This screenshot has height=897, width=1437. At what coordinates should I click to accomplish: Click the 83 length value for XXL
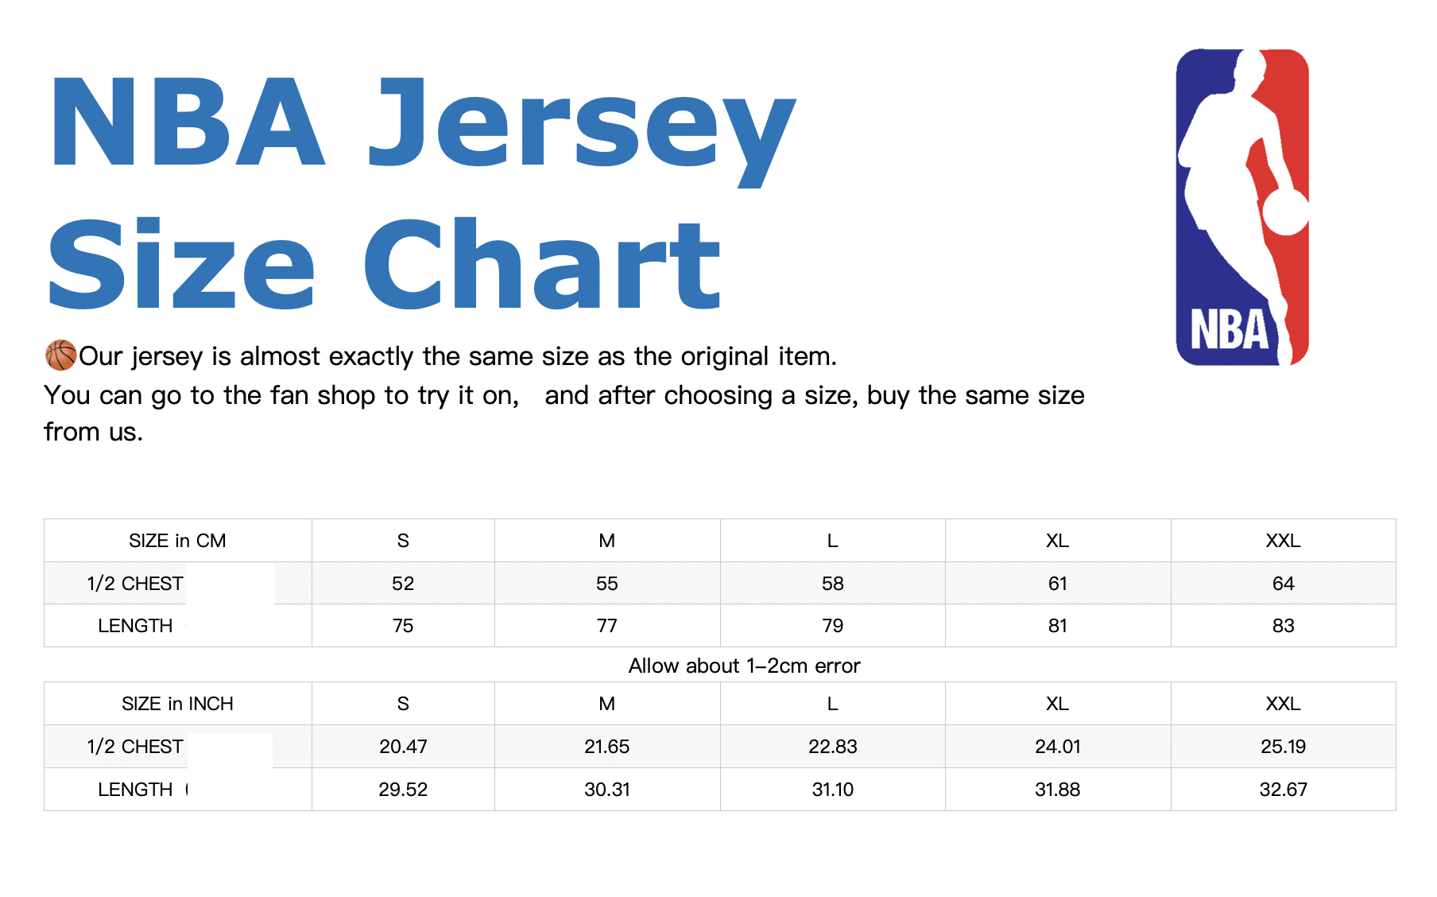click(x=1283, y=626)
